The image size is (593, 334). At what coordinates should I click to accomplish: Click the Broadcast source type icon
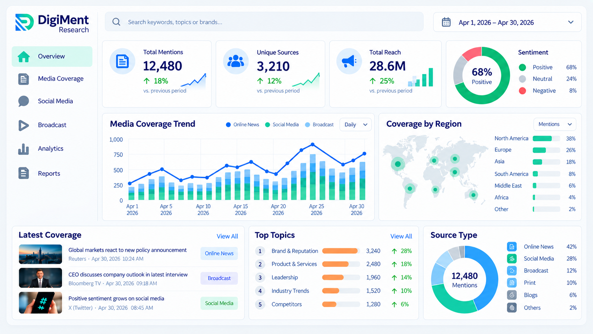click(x=512, y=271)
